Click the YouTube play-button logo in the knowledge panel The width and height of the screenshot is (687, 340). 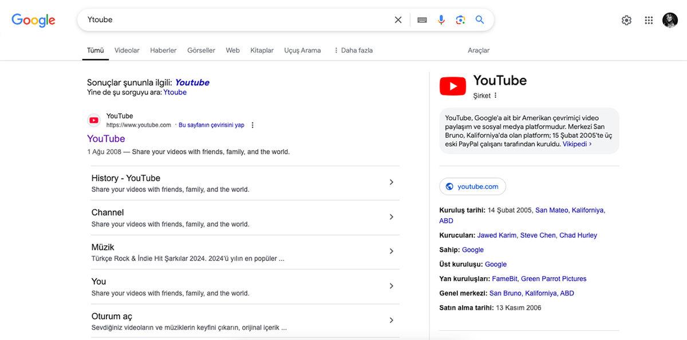(x=452, y=85)
